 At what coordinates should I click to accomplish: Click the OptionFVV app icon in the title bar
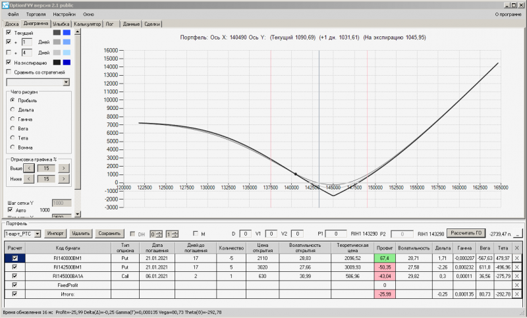pos(5,5)
